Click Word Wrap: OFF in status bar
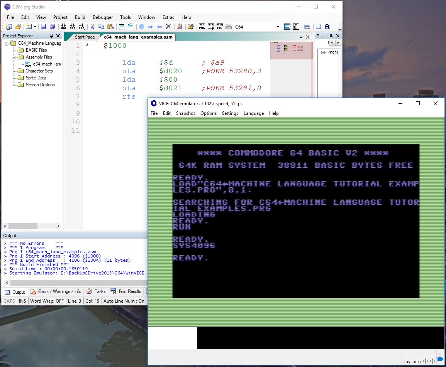The height and width of the screenshot is (367, 446). 47,301
